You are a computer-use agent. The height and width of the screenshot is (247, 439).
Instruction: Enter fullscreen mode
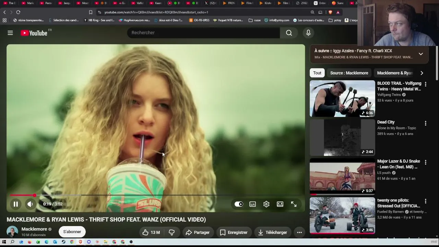(294, 204)
